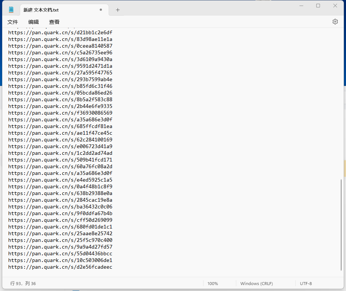Close the Notepad window

tap(335, 6)
